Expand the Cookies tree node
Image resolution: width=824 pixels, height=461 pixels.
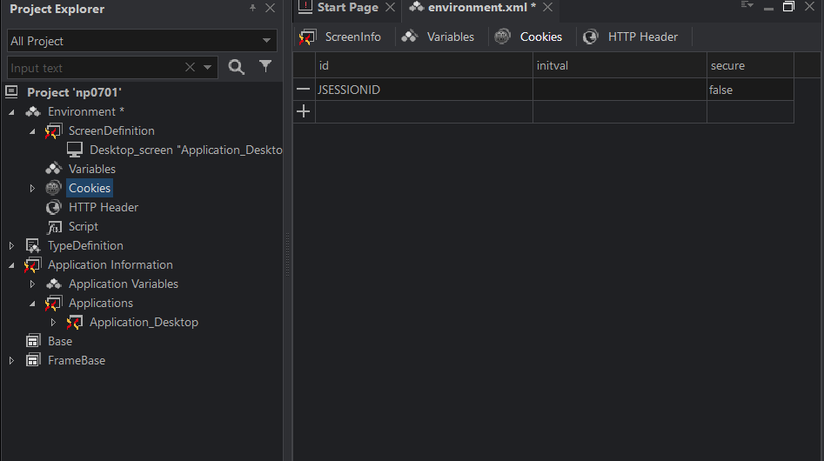[x=32, y=188]
